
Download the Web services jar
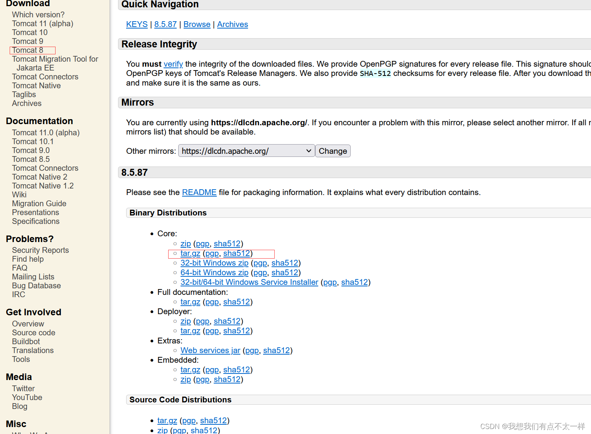(x=210, y=350)
